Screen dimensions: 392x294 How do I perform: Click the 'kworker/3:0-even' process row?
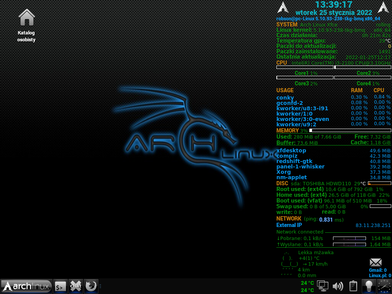pos(333,119)
